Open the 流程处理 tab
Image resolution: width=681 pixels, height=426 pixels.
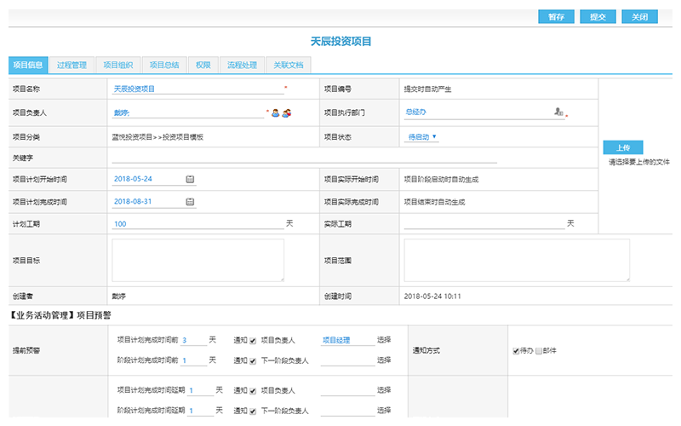[242, 65]
